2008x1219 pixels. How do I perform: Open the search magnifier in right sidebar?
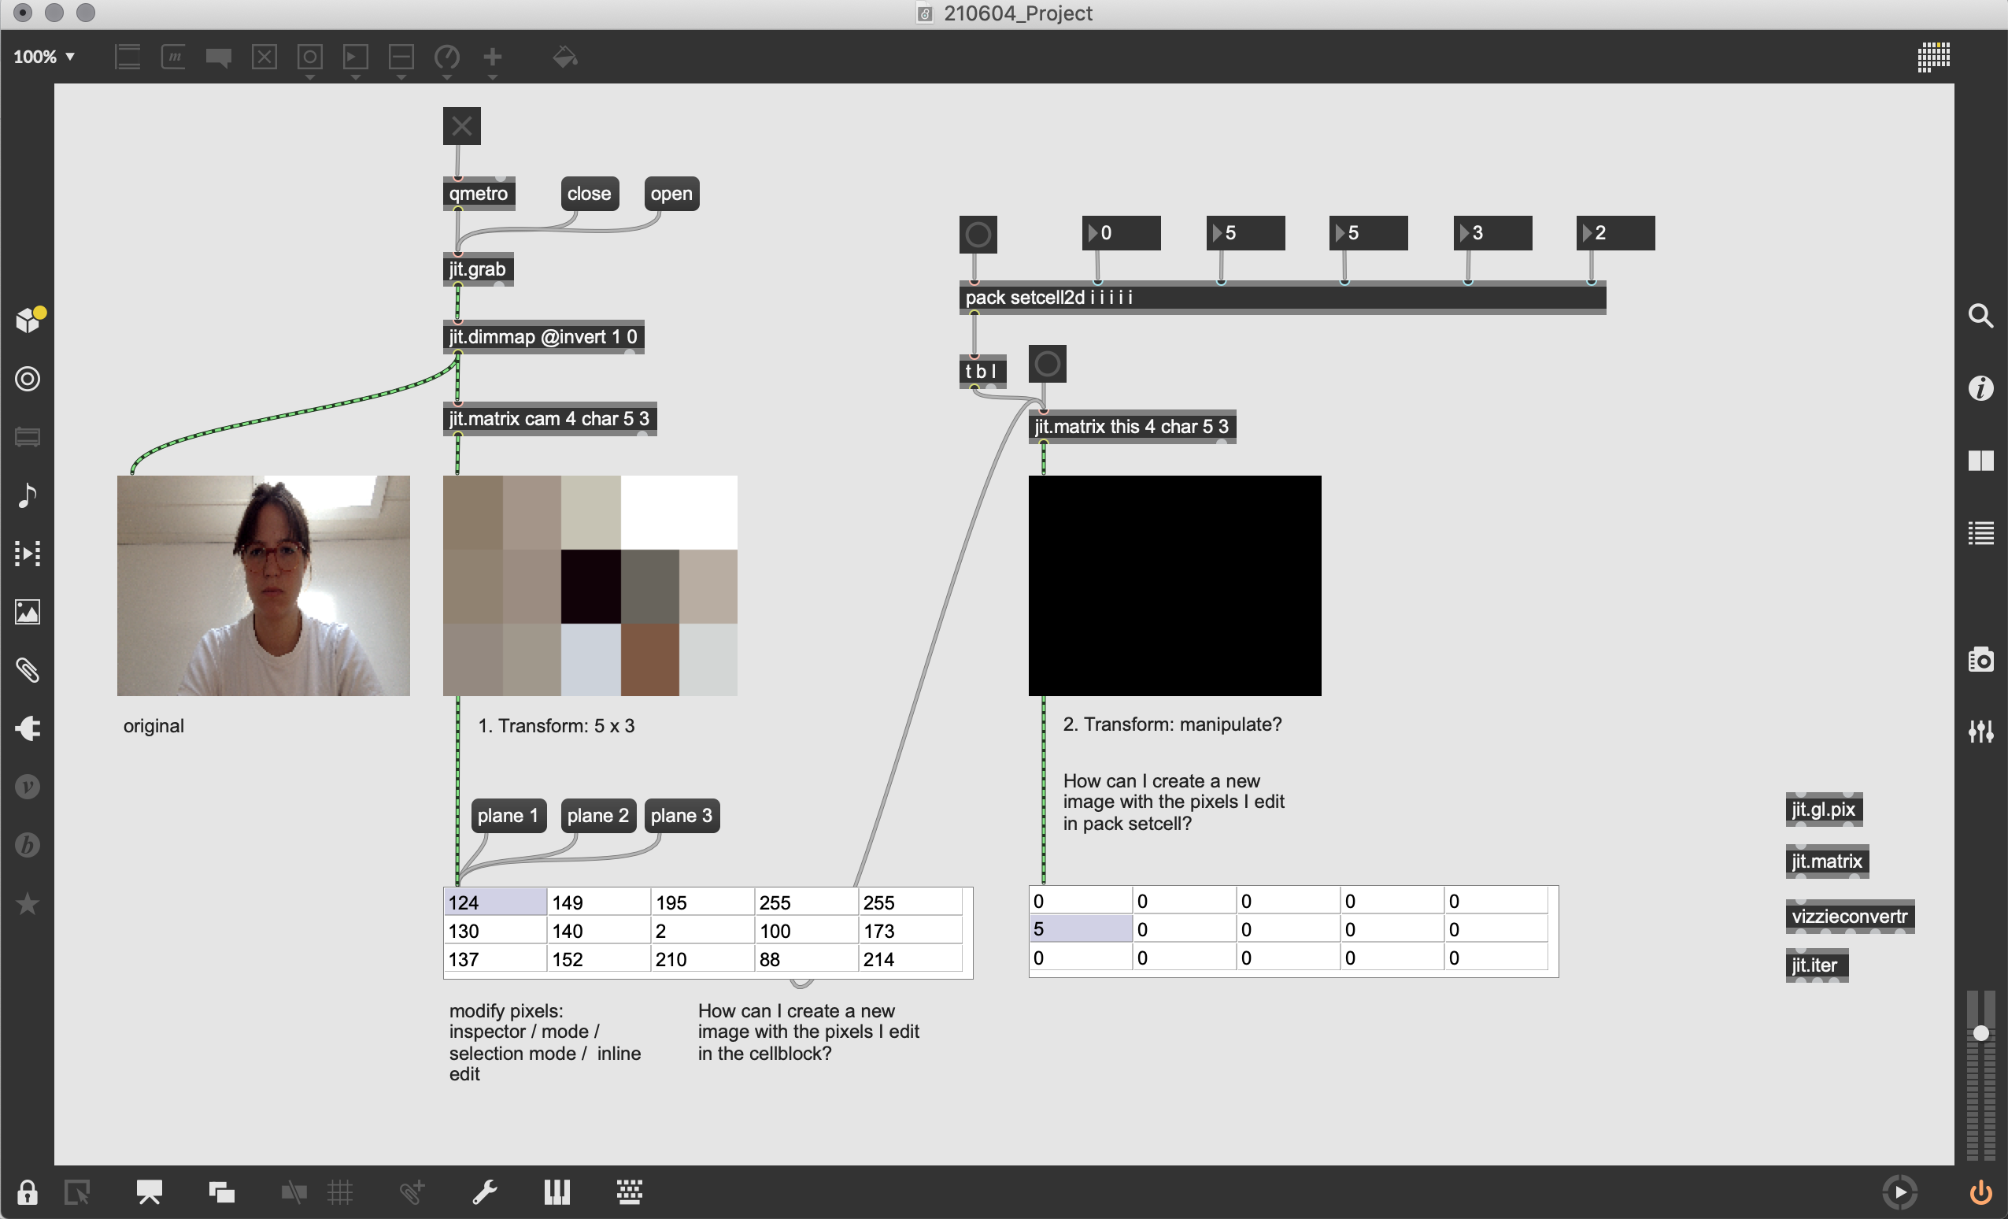click(x=1980, y=316)
